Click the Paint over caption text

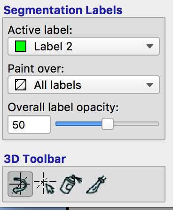click(x=36, y=69)
